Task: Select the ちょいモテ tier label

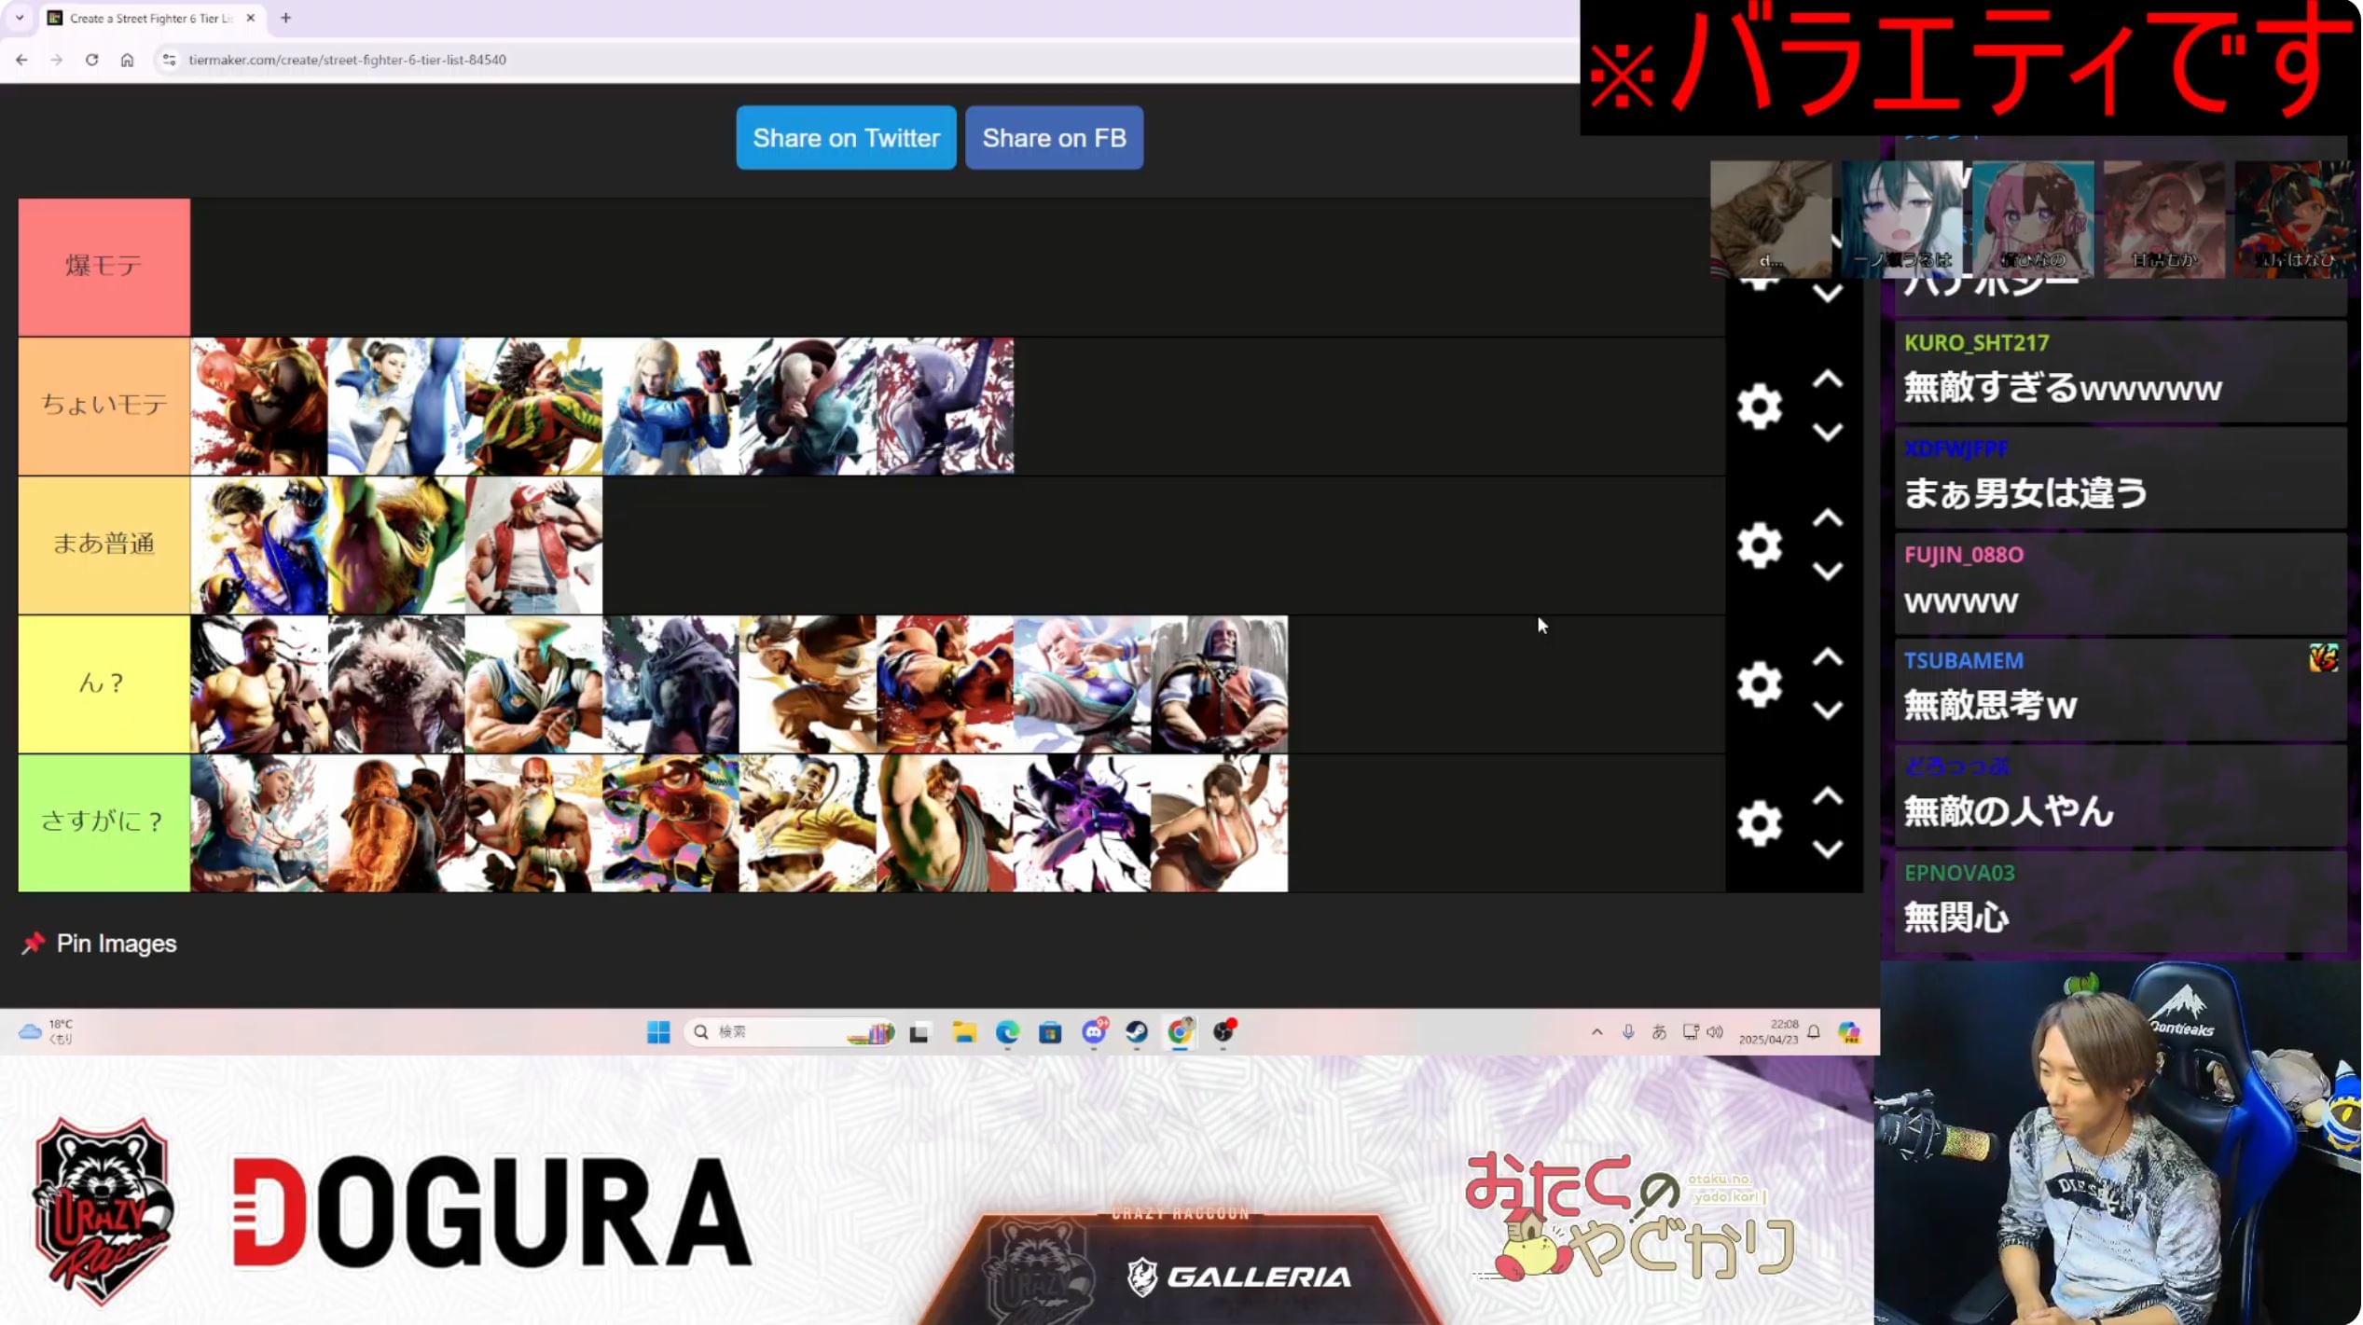Action: (x=104, y=407)
